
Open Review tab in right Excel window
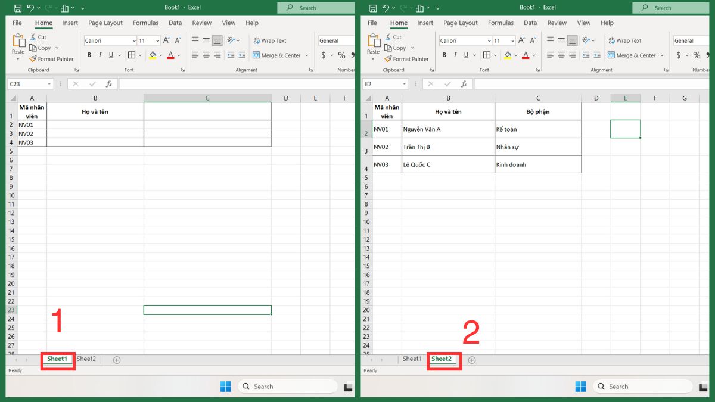(x=557, y=23)
